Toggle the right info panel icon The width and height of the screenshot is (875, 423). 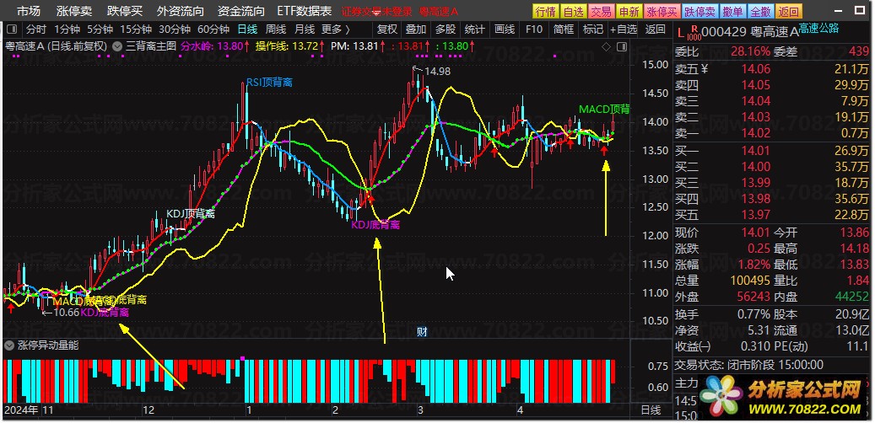point(624,47)
